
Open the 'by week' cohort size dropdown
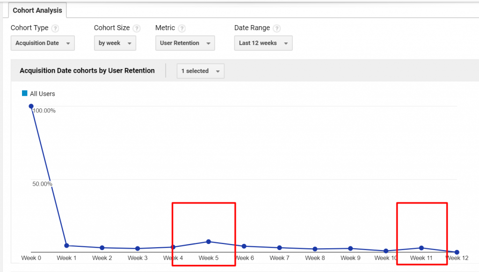115,43
